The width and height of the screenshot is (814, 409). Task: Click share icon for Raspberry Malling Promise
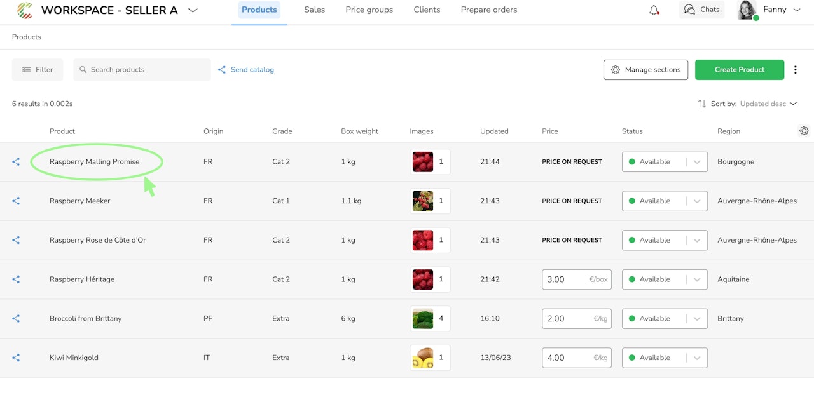[16, 162]
